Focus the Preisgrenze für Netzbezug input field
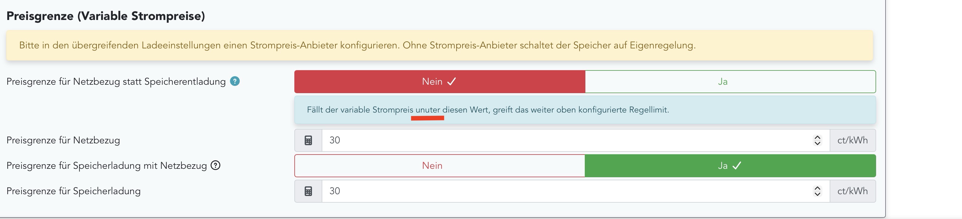Viewport: 962px width, 219px height. click(560, 140)
